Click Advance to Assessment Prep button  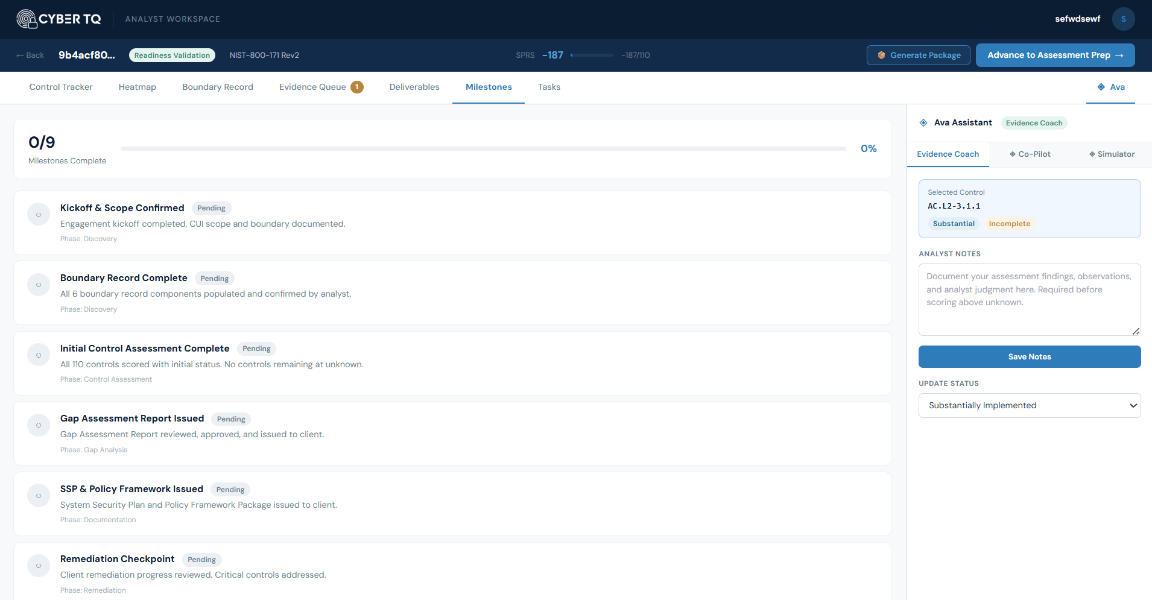[x=1055, y=55]
